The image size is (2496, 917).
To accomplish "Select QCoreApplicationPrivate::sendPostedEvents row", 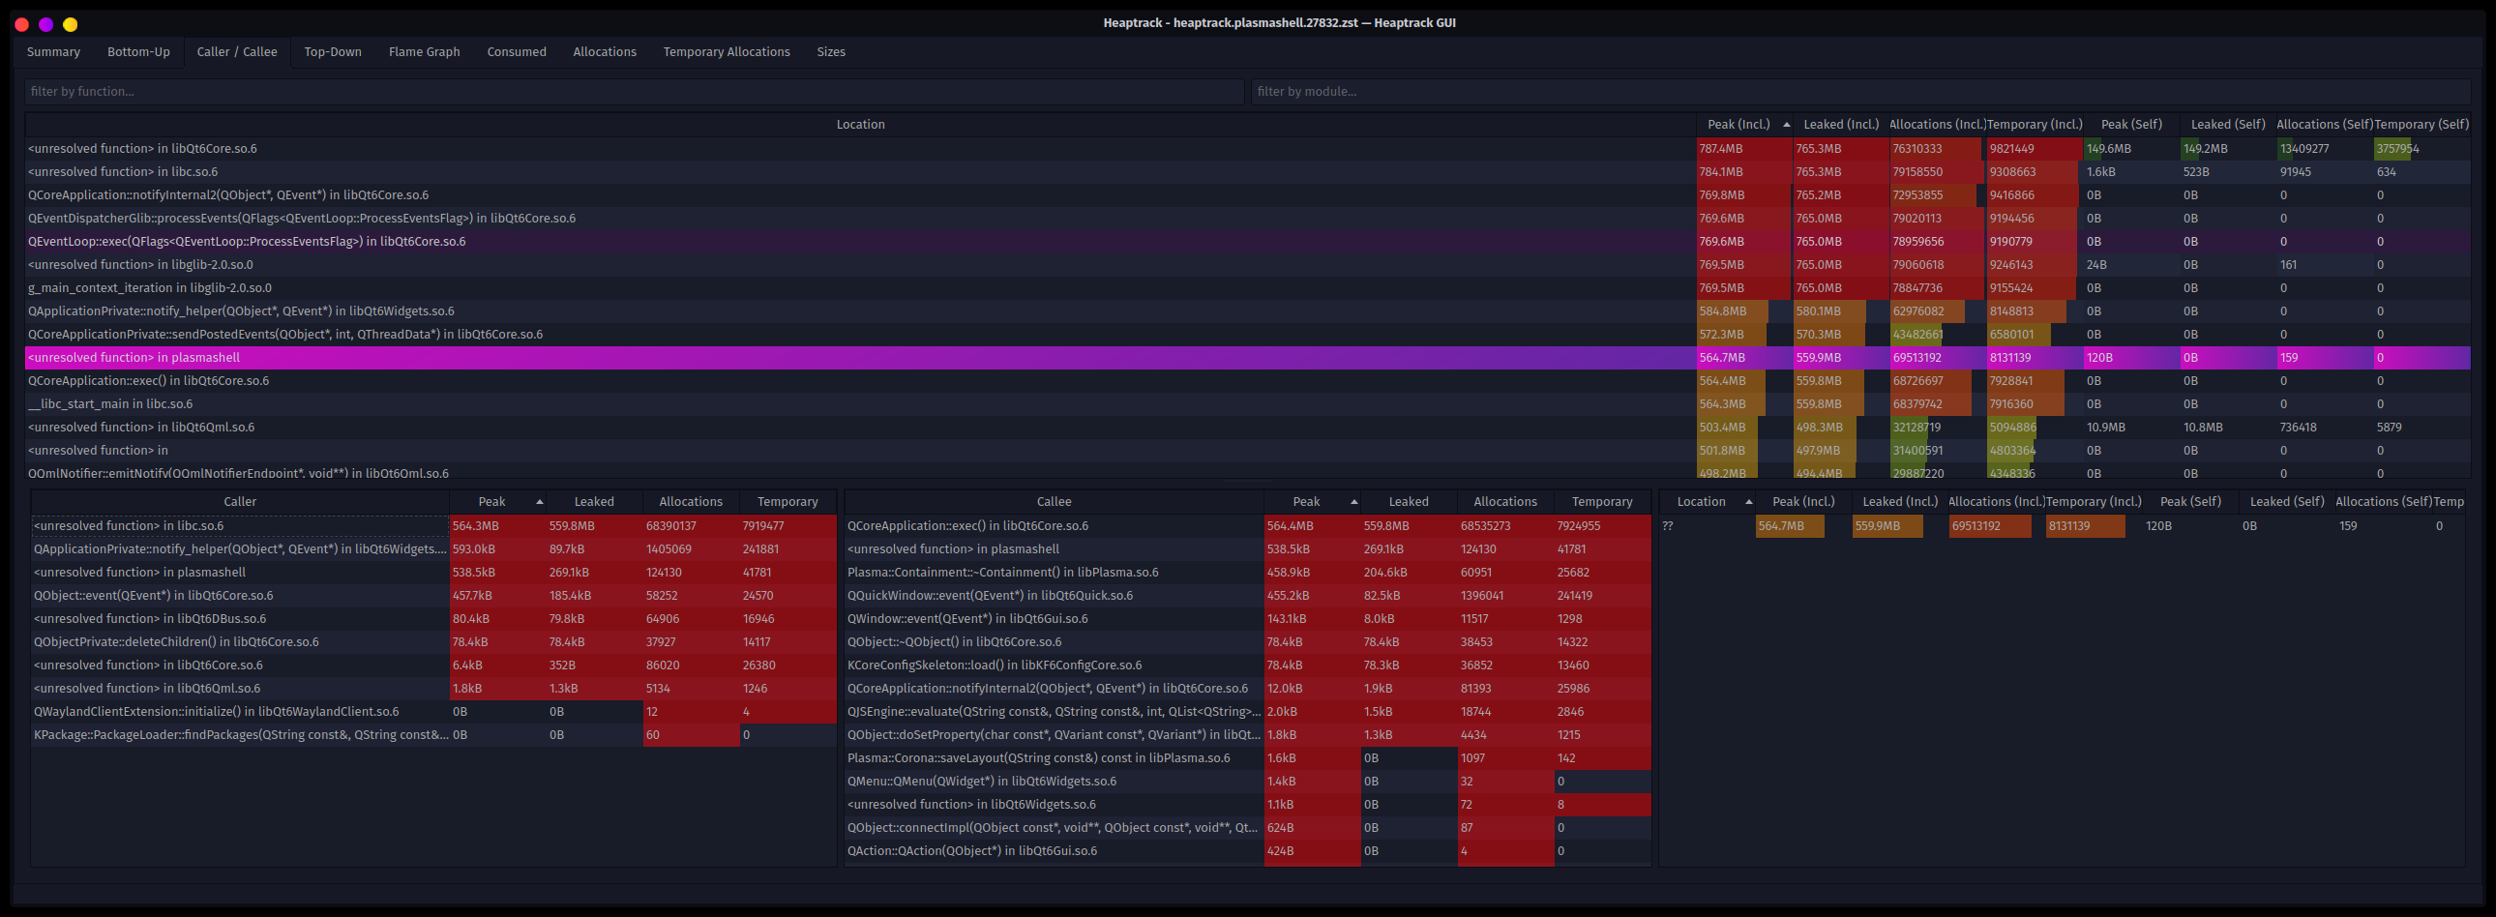I will [x=1247, y=335].
